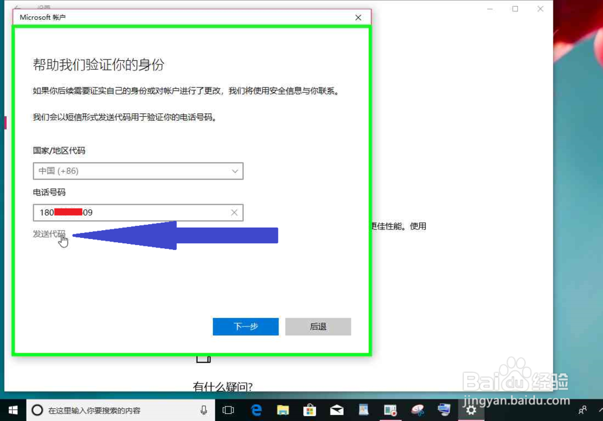Screen dimensions: 603x421
Task: Open the Mail app from the taskbar
Action: click(337, 410)
